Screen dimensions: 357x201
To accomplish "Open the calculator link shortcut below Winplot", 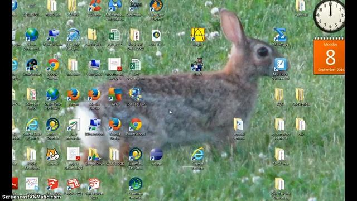I will (197, 65).
